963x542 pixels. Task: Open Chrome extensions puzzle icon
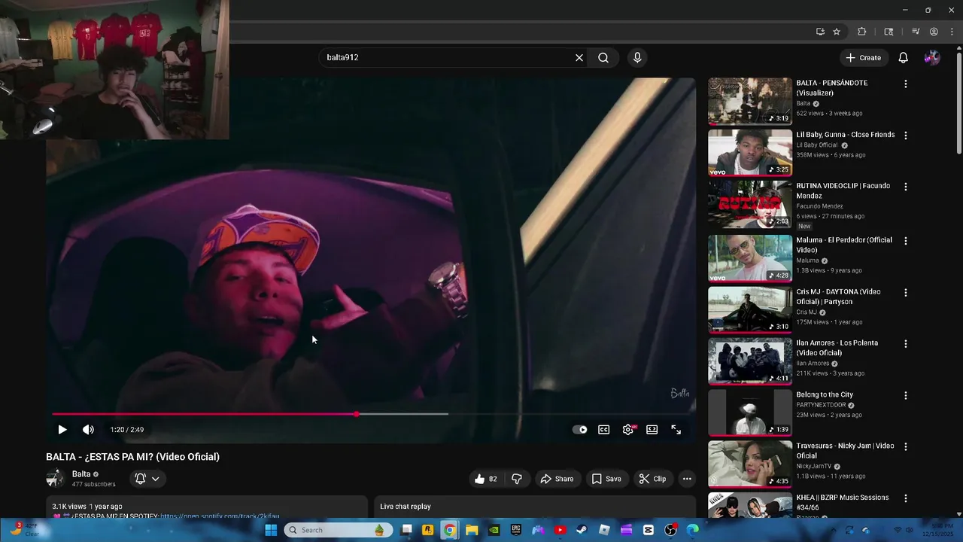tap(862, 32)
